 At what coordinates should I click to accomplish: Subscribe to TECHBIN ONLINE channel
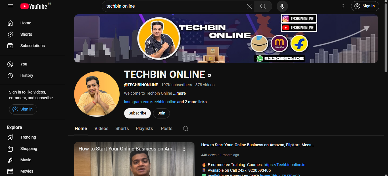[137, 113]
